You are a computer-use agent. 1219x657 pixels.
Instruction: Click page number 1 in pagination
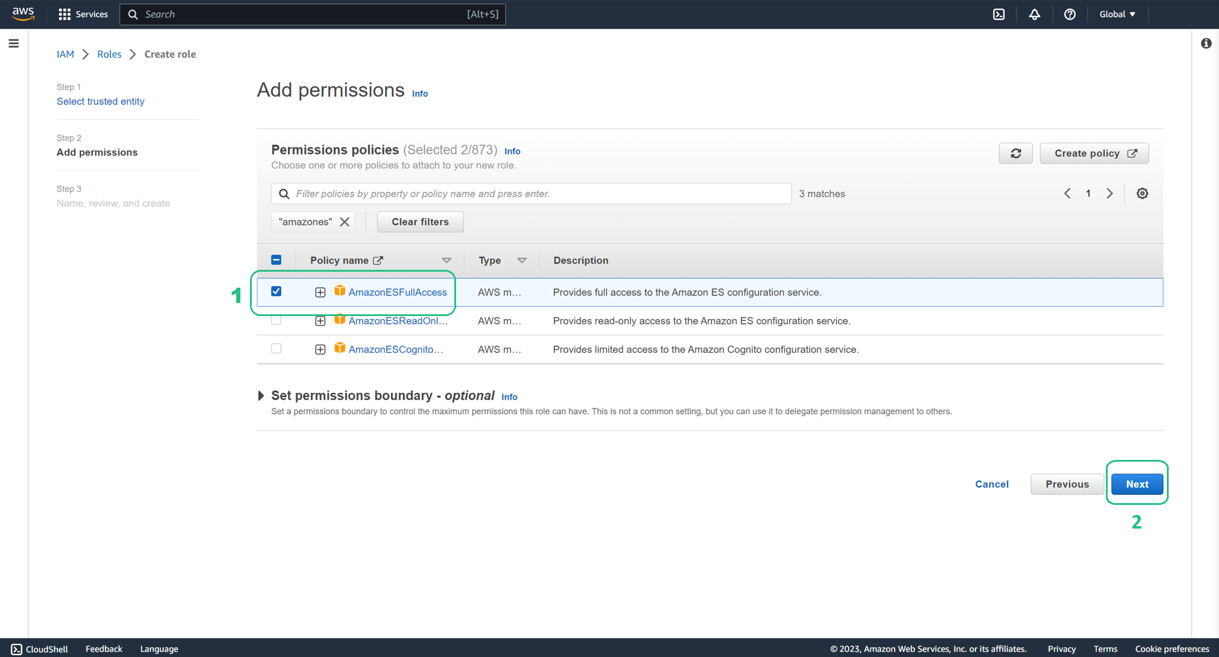[x=1088, y=194]
